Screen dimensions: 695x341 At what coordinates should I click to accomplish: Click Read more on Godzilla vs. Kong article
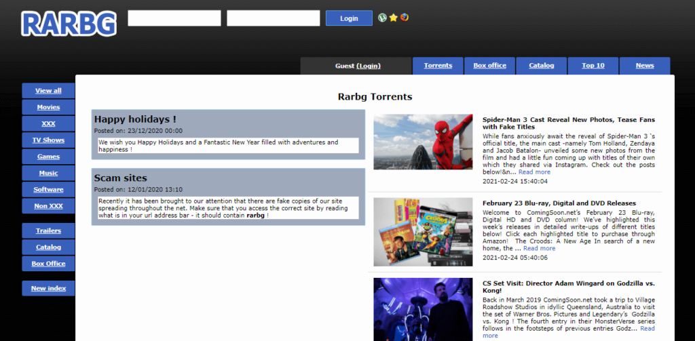pos(647,328)
